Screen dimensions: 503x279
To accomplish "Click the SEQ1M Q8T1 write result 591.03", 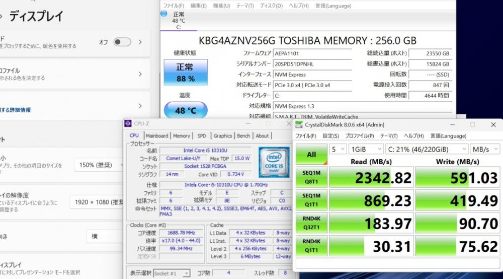I will click(x=458, y=177).
